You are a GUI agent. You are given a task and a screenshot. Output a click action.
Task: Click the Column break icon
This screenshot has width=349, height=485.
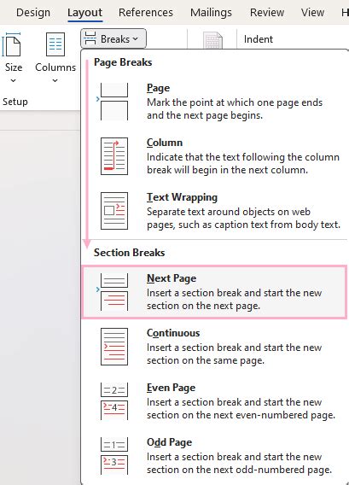(x=114, y=156)
